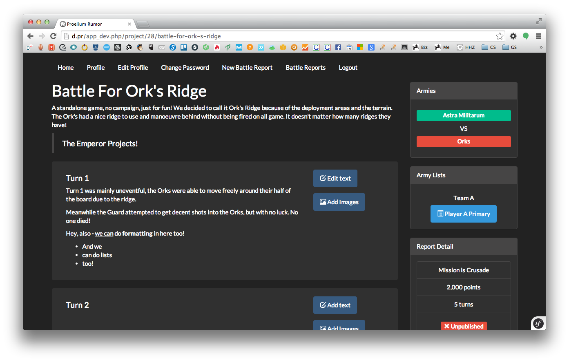Click the 'Turn 1' heading

[x=77, y=178]
